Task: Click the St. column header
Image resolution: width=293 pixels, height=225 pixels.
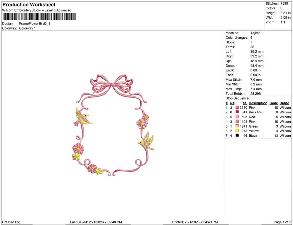Action: pyautogui.click(x=245, y=103)
